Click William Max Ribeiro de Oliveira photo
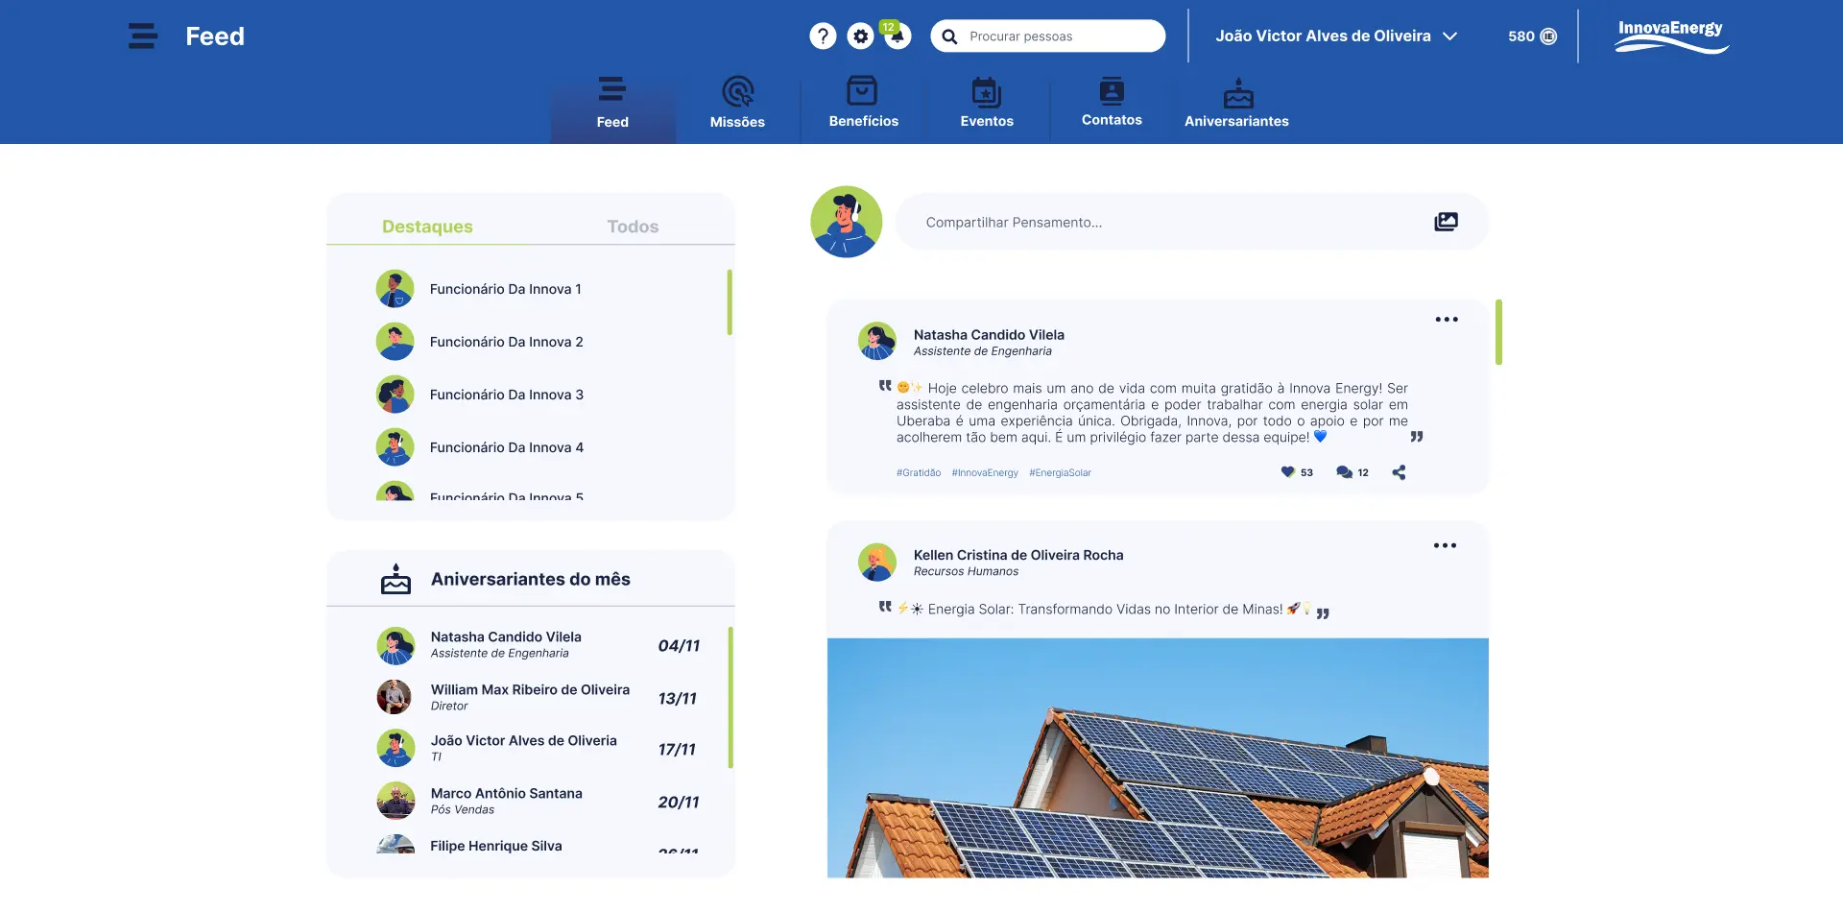1843x912 pixels. coord(395,697)
